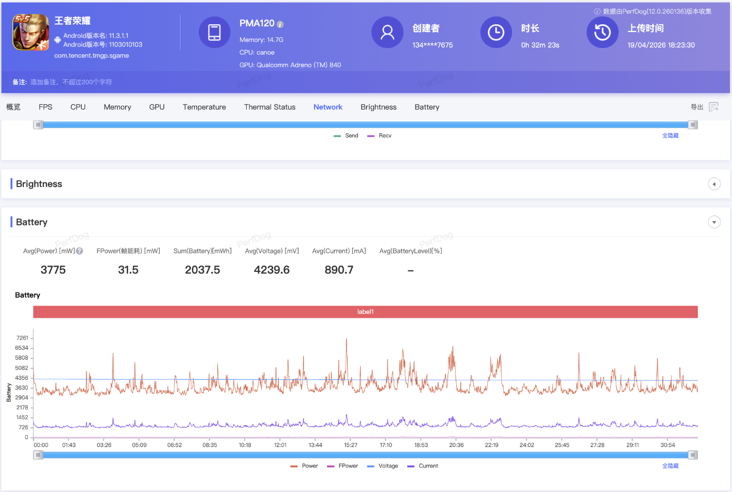Expand the Brightness section
Screen dimensions: 732x492
pyautogui.click(x=714, y=184)
